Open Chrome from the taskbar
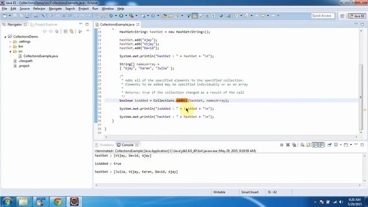This screenshot has height=207, width=368. coord(57,202)
